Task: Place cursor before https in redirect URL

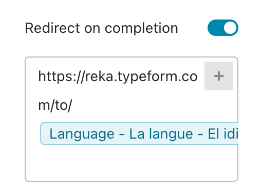Action: pyautogui.click(x=39, y=76)
